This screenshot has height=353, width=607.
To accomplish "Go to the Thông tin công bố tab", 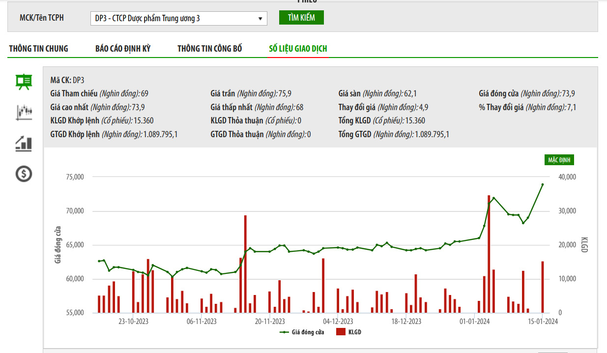I will point(209,49).
